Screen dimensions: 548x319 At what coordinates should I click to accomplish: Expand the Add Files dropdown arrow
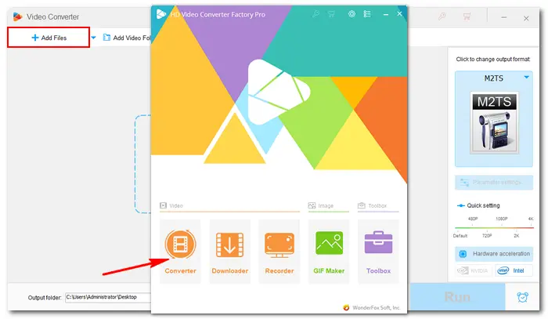click(93, 38)
